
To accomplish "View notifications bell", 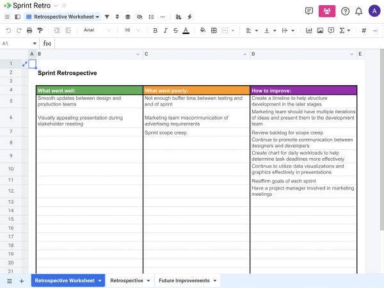I will click(359, 12).
